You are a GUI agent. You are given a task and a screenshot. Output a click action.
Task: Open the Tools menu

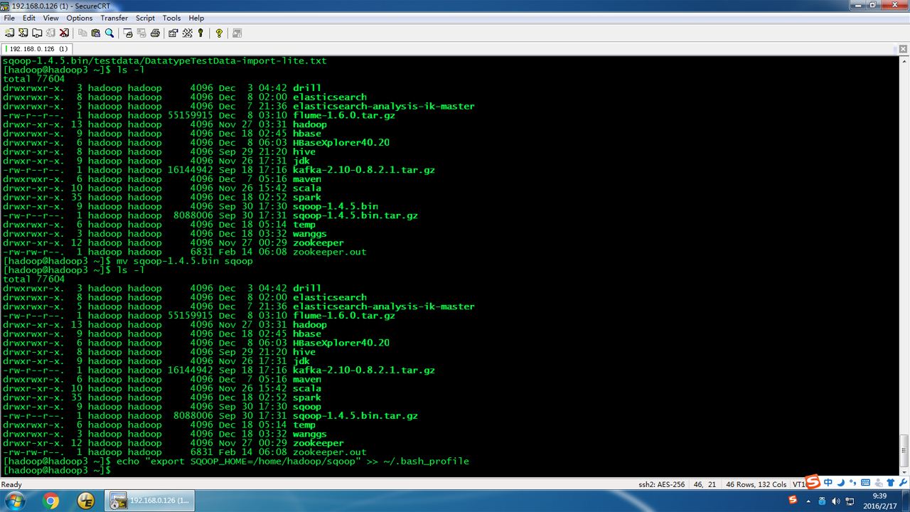171,18
